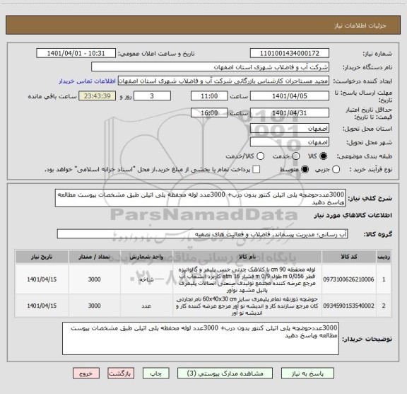Click quantity 3000 in row 2
This screenshot has height=394, width=407.
coord(94,306)
